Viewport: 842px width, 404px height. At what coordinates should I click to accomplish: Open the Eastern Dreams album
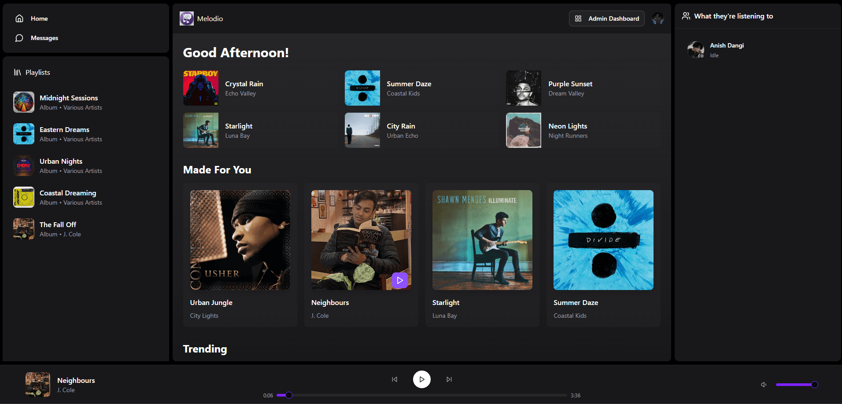click(x=86, y=134)
